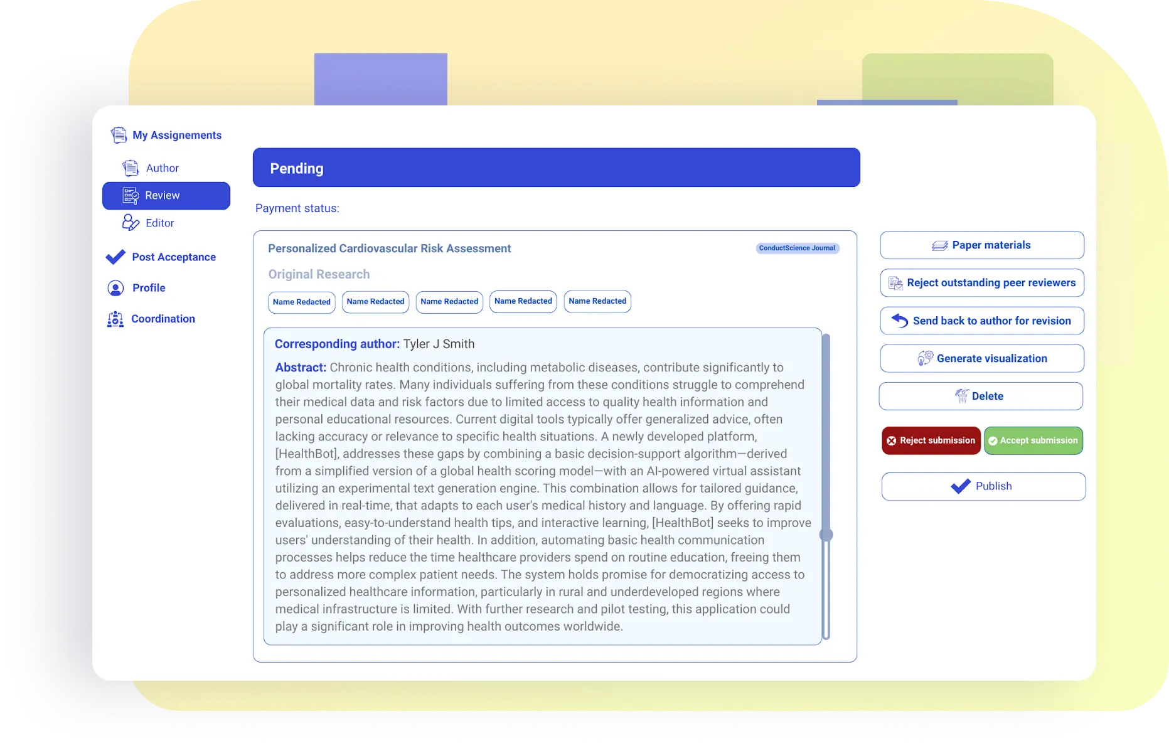
Task: Click the Paper materials stack icon
Action: coord(939,245)
